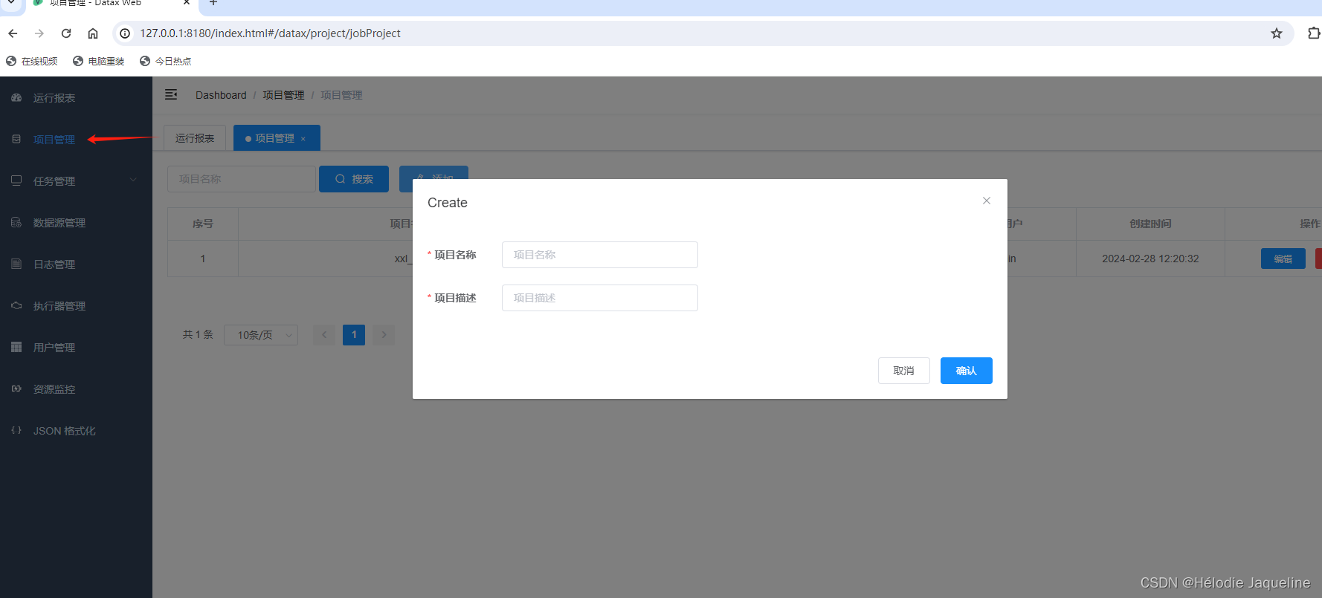Viewport: 1322px width, 598px height.
Task: Open the browser extensions puzzle icon
Action: pyautogui.click(x=1314, y=33)
